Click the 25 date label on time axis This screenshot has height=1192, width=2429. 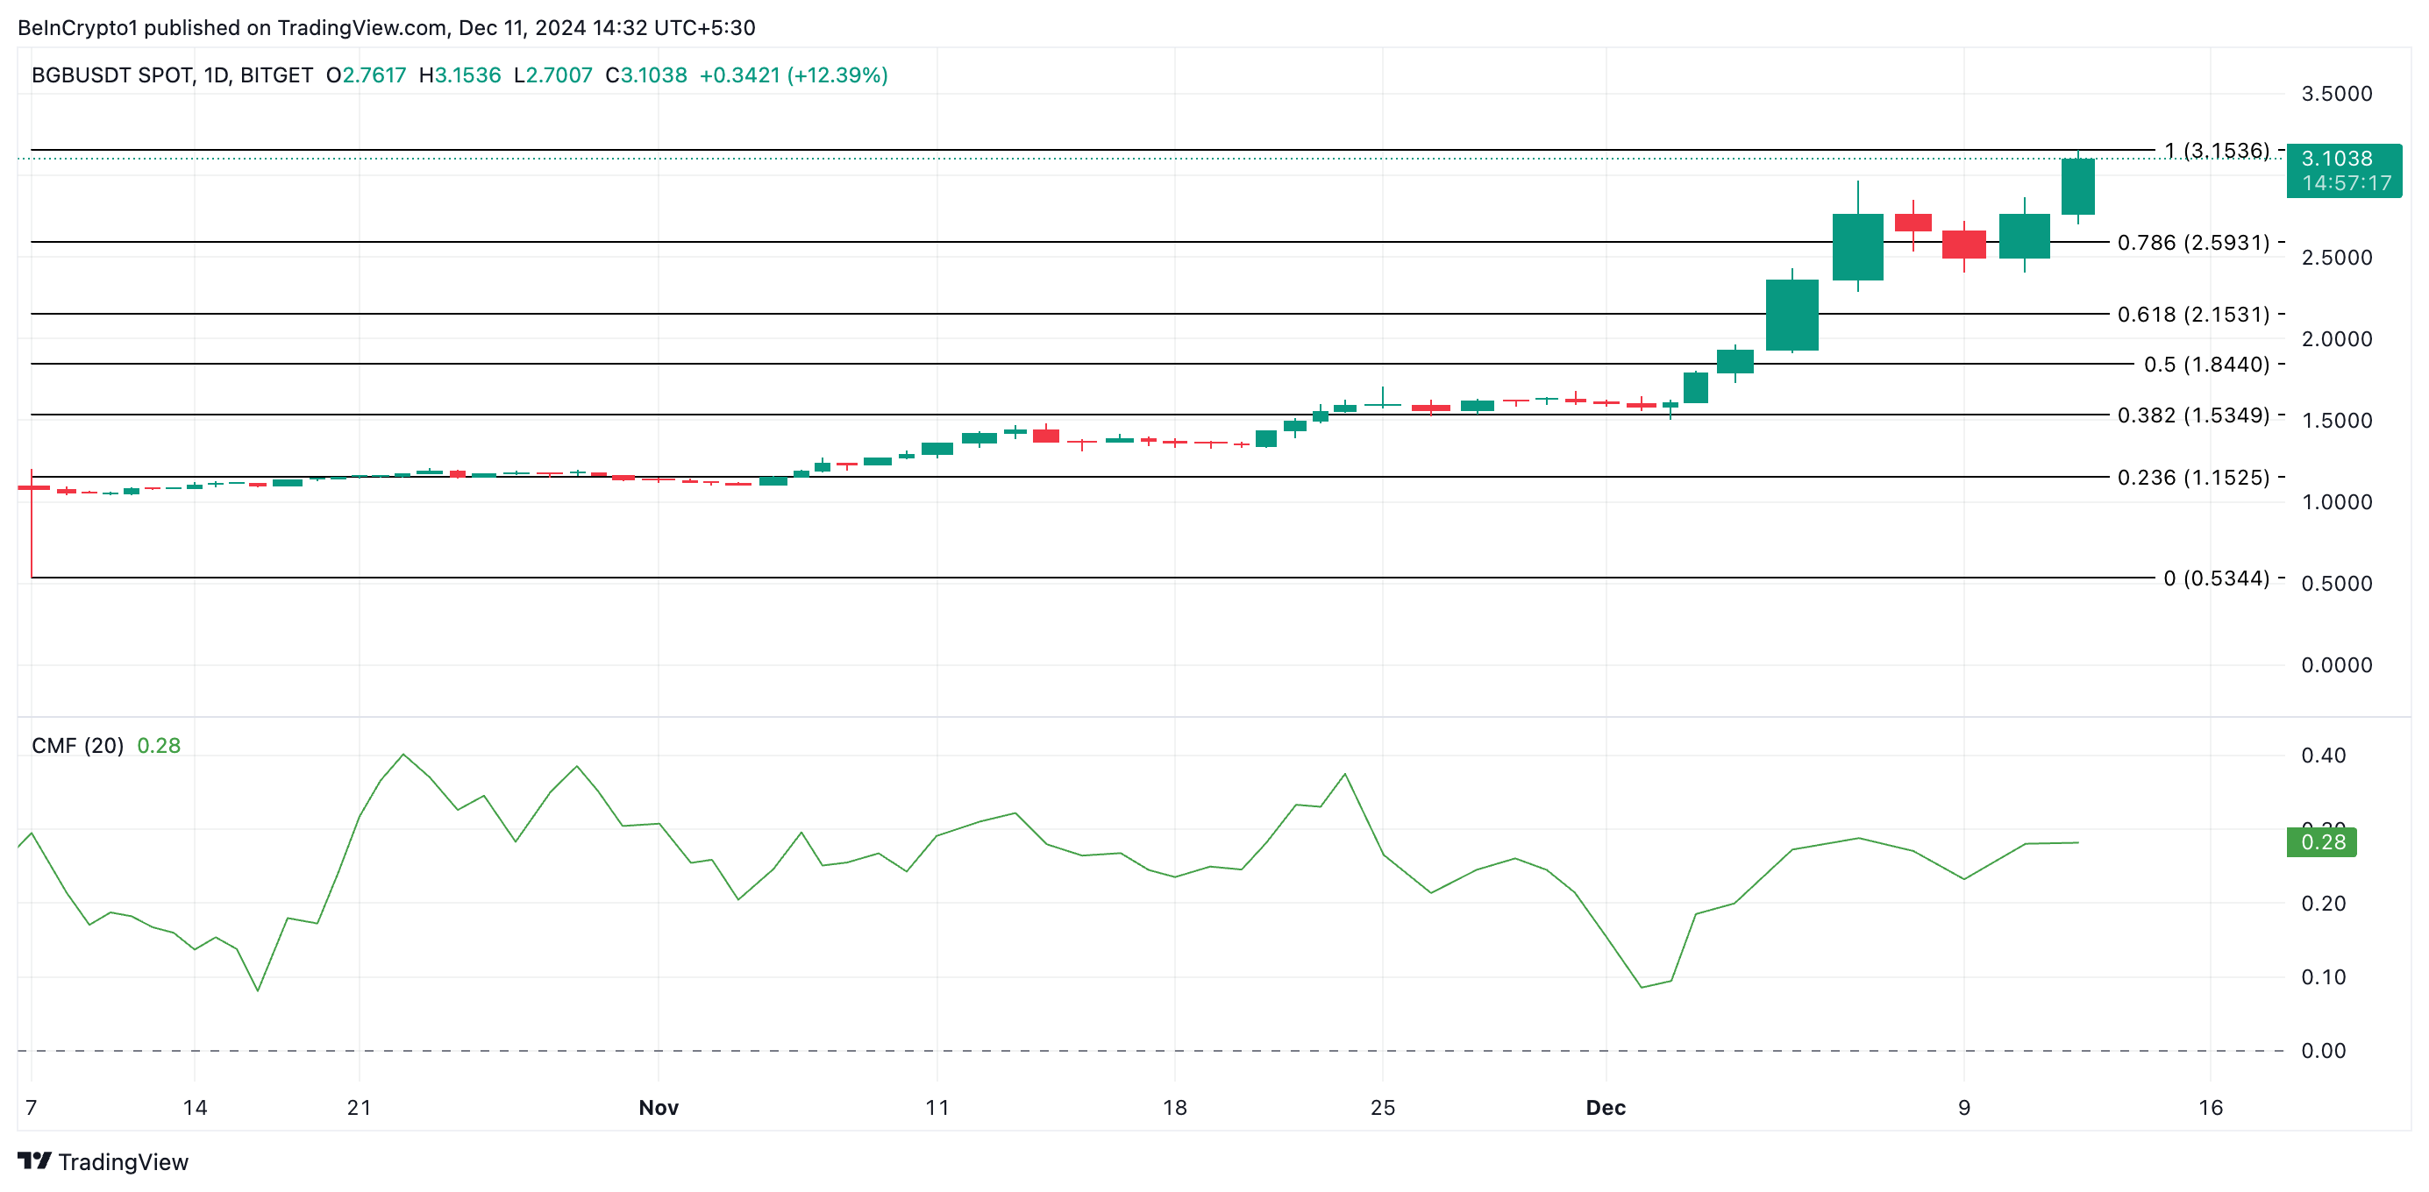coord(1382,1107)
